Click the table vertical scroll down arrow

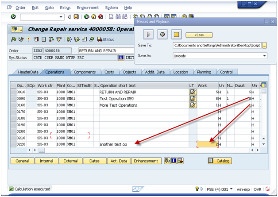click(x=264, y=144)
